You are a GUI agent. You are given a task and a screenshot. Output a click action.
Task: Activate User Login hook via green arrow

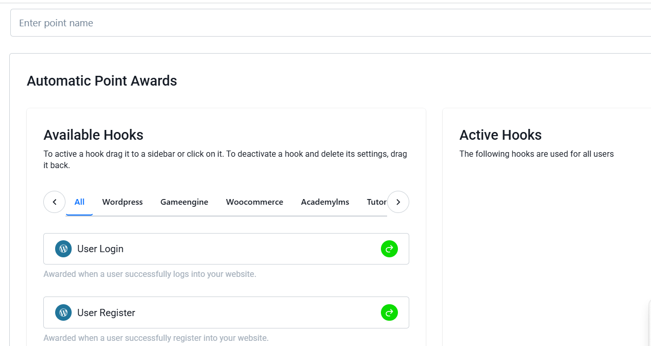point(389,249)
